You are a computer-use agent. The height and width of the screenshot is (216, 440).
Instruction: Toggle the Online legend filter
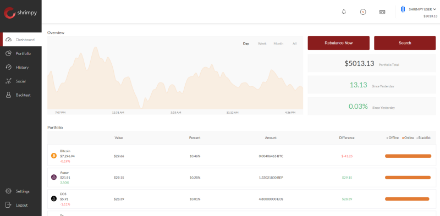tap(408, 138)
